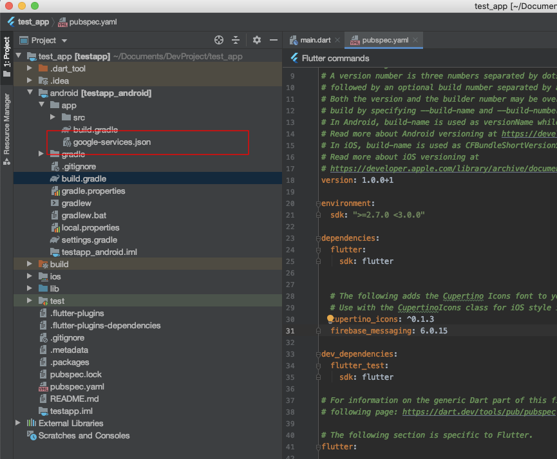
Task: Expand the ios folder arrow
Action: 30,276
